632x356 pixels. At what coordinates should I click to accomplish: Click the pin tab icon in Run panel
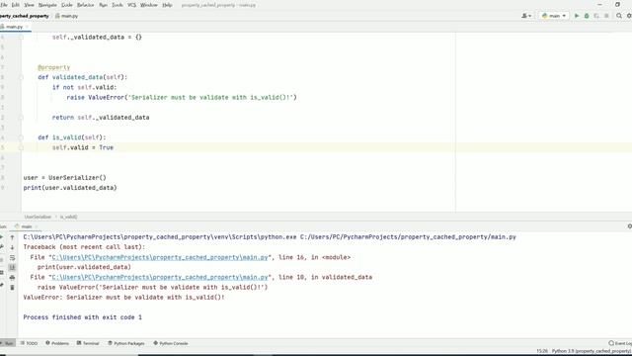coord(2,285)
